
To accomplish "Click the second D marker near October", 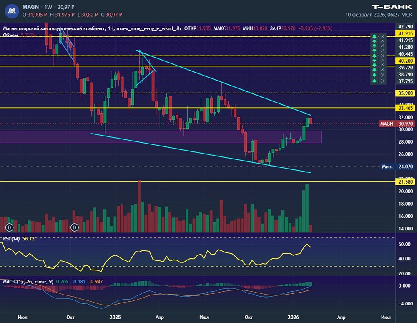I will coord(75,227).
